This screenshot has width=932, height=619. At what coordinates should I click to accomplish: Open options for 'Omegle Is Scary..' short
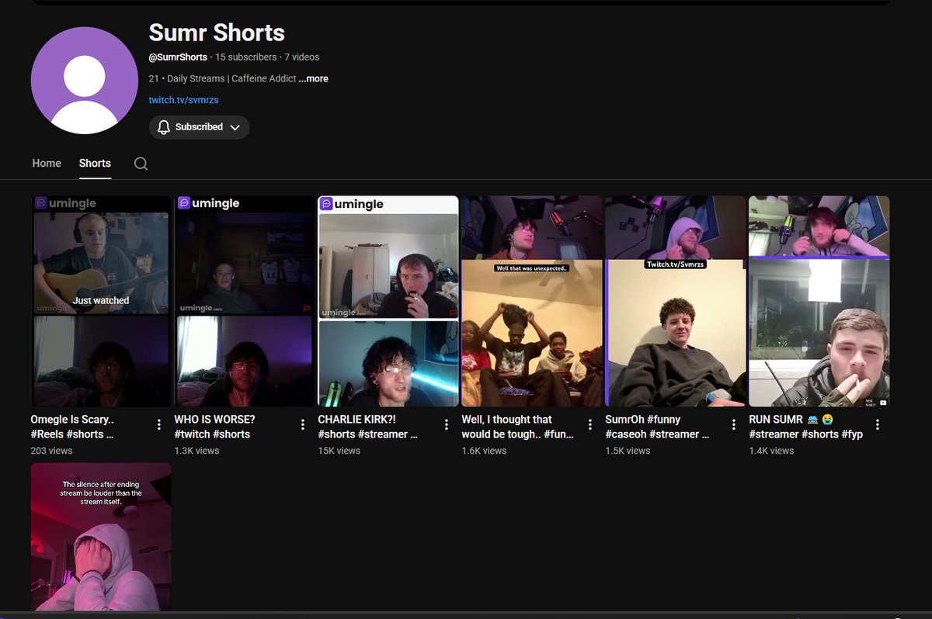tap(159, 424)
